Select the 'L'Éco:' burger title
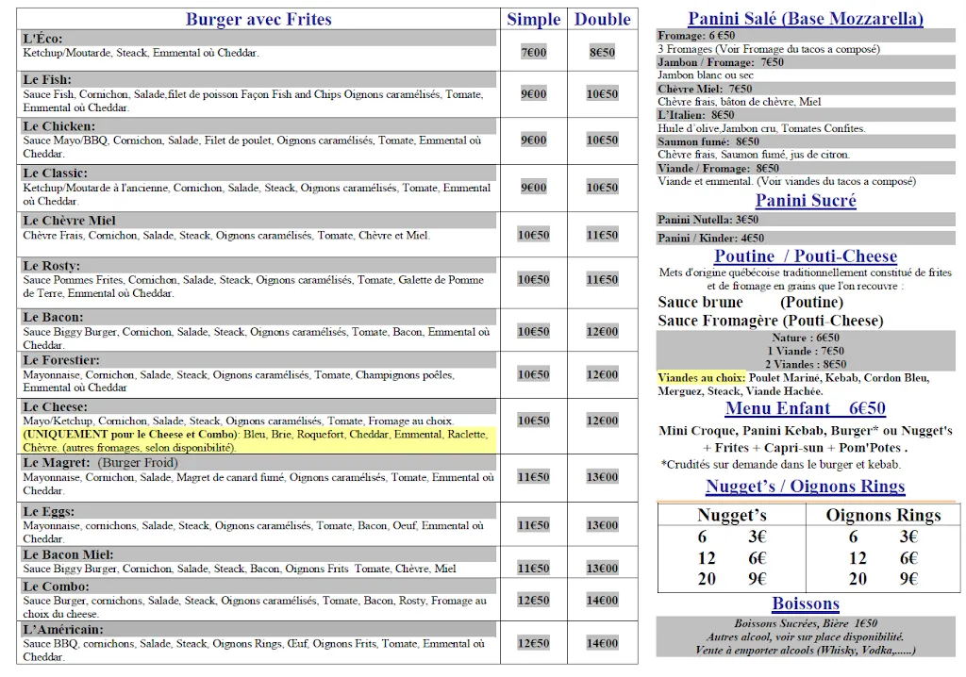 coord(43,38)
